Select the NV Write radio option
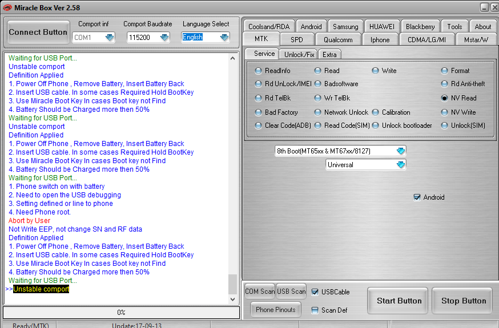Image resolution: width=499 pixels, height=328 pixels. coord(445,112)
